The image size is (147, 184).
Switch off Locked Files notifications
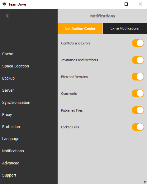(138, 127)
